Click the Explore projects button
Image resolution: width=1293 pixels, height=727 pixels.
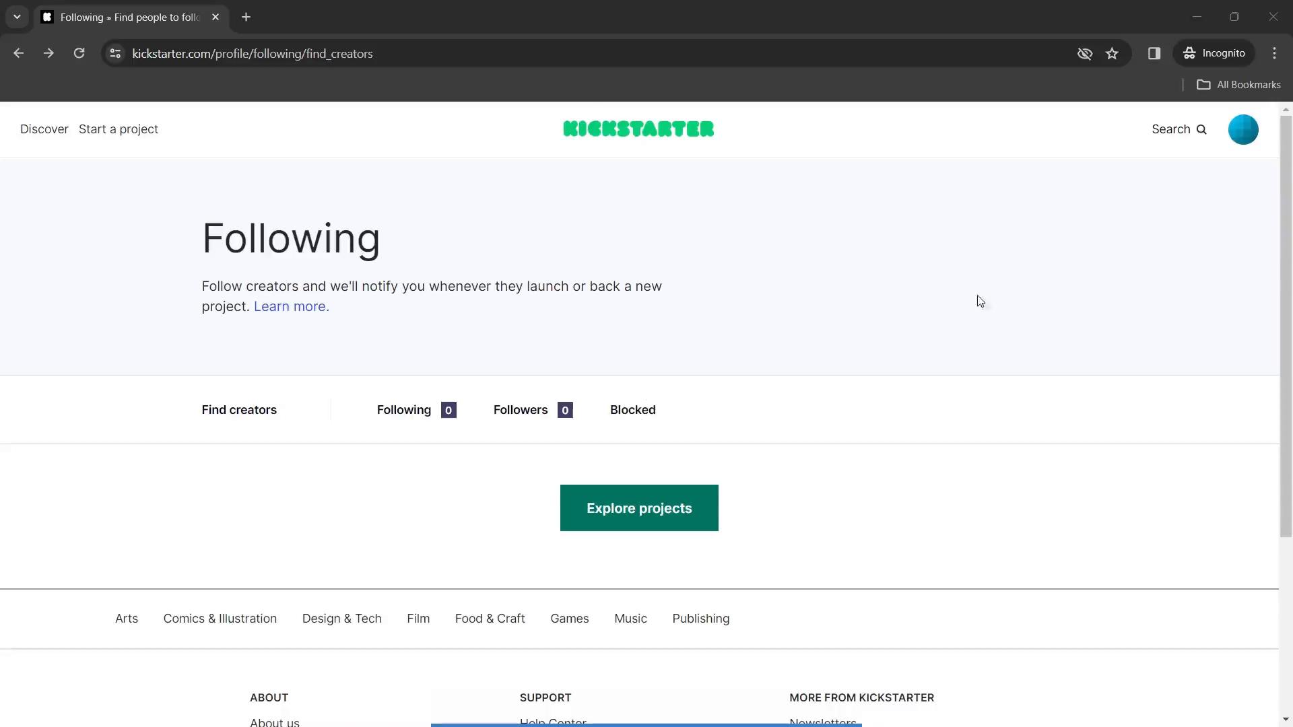tap(638, 508)
